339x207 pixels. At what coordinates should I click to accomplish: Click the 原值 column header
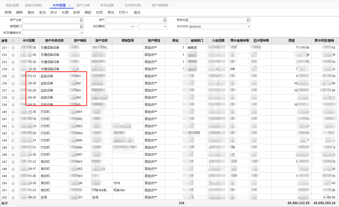pyautogui.click(x=291, y=40)
